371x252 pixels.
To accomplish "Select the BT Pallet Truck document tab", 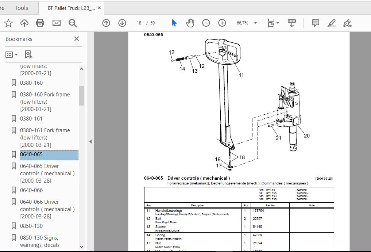I will [71, 8].
